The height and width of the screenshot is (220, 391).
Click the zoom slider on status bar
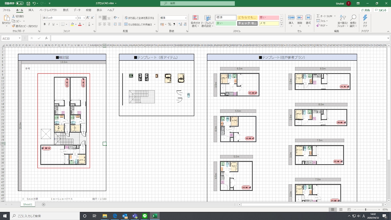coord(366,210)
